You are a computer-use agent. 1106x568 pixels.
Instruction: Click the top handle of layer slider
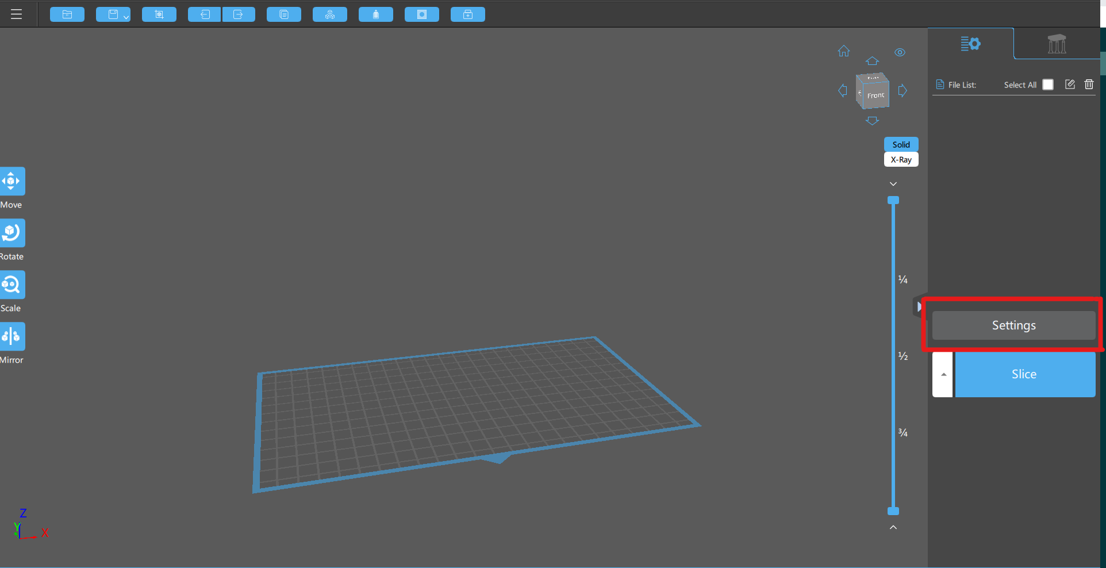(893, 201)
